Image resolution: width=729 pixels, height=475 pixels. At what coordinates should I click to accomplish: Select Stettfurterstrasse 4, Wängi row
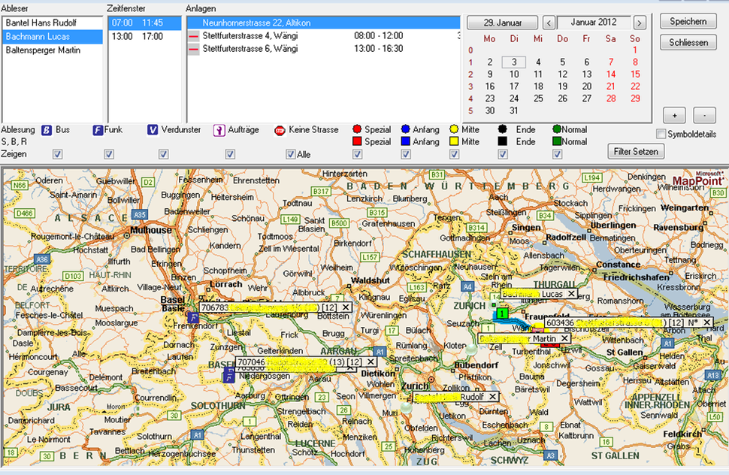pyautogui.click(x=323, y=36)
